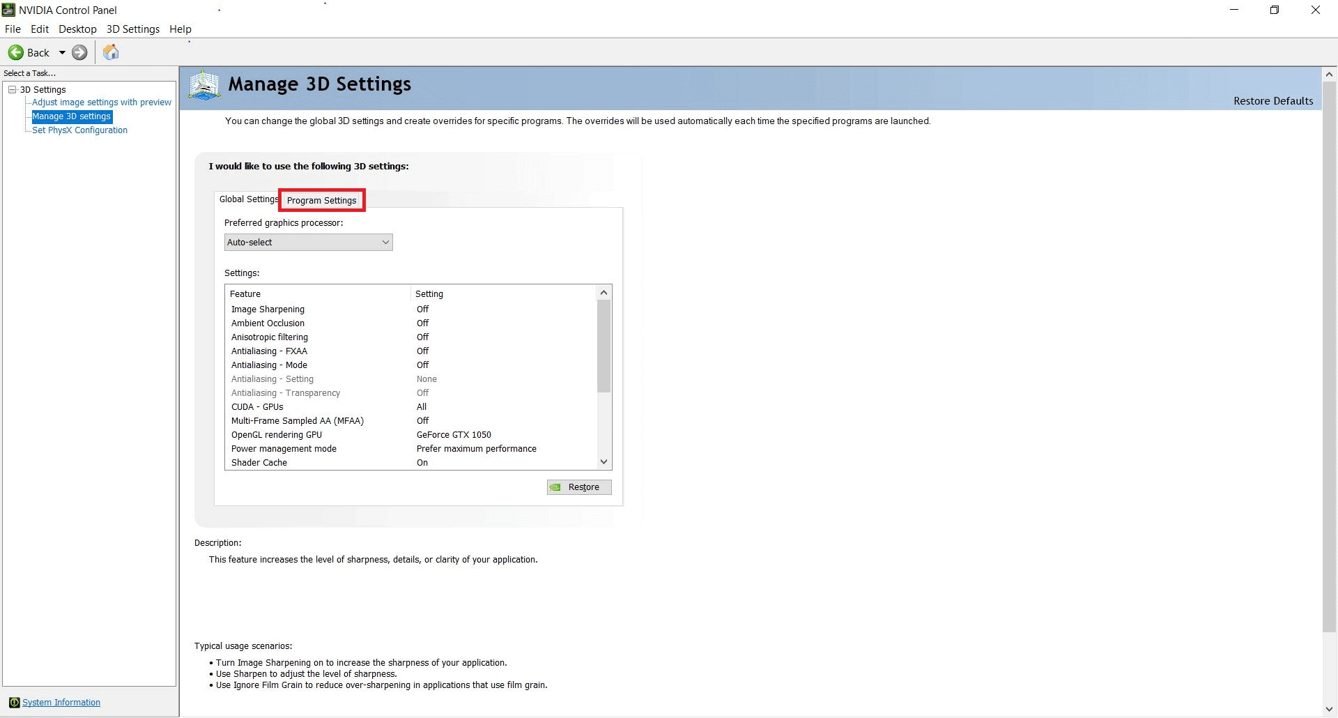Open the System Information link
Image resolution: width=1338 pixels, height=718 pixels.
coord(61,702)
